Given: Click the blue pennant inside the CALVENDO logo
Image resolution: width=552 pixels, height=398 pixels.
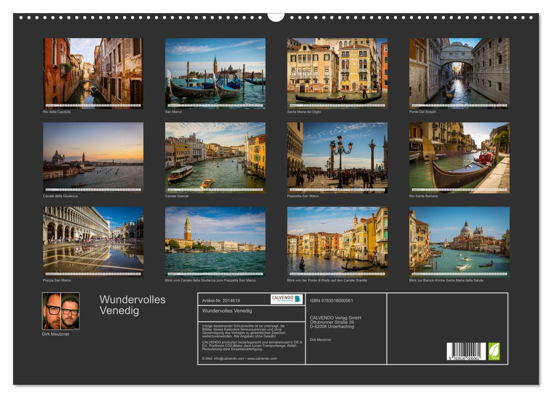Looking at the screenshot, I should pyautogui.click(x=297, y=298).
